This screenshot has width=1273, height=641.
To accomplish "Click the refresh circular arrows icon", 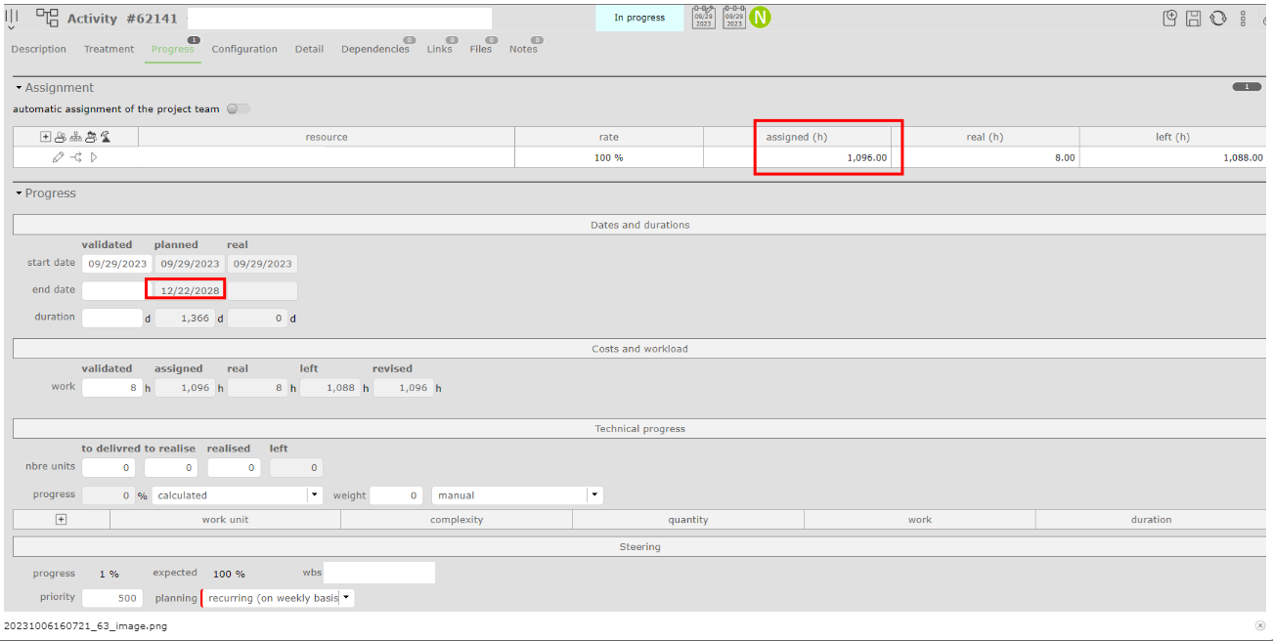I will coord(1218,18).
